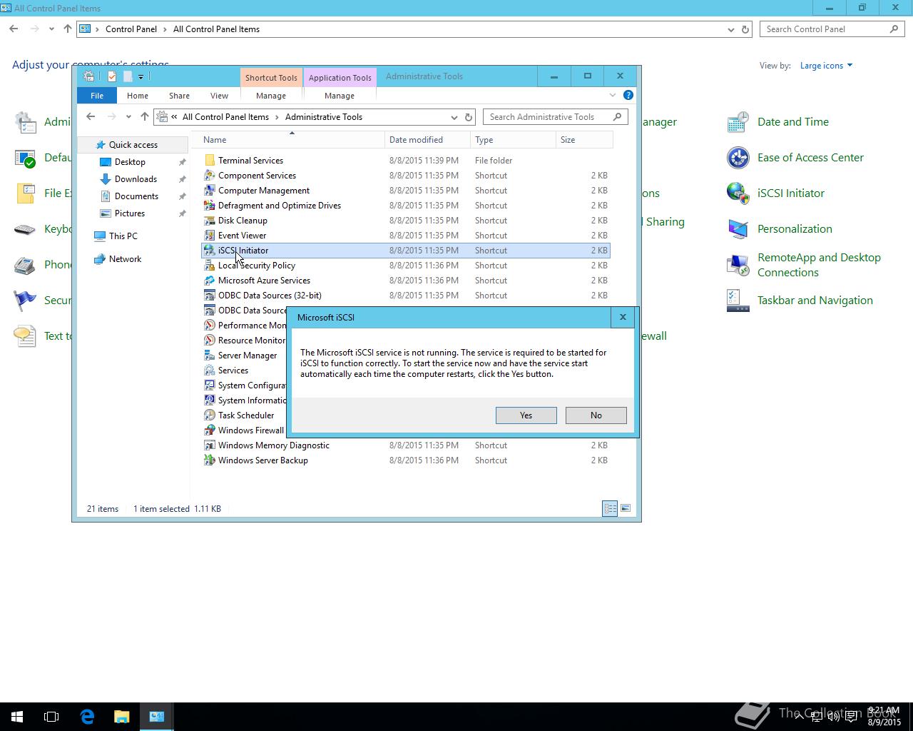Open Administrative Tools address bar history dropdown
Viewport: 913px width, 731px height.
454,117
